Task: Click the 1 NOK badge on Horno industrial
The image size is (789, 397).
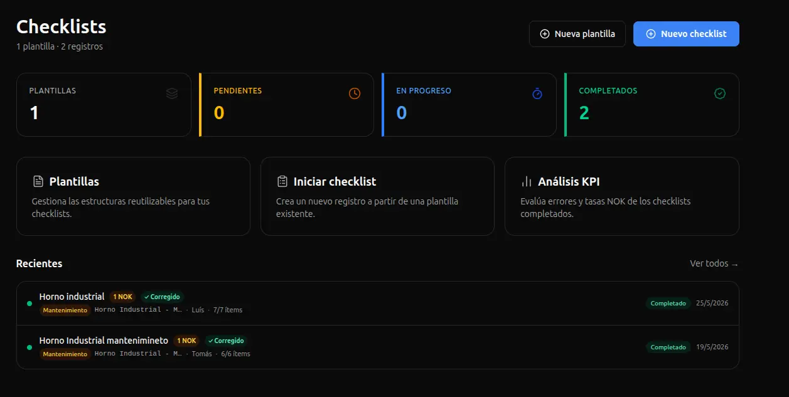Action: point(123,297)
